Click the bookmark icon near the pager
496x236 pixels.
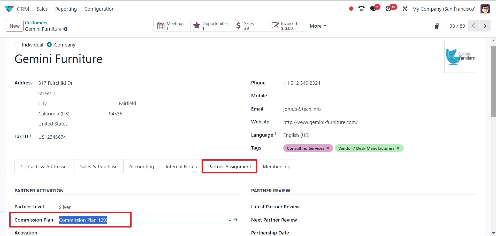point(437,26)
